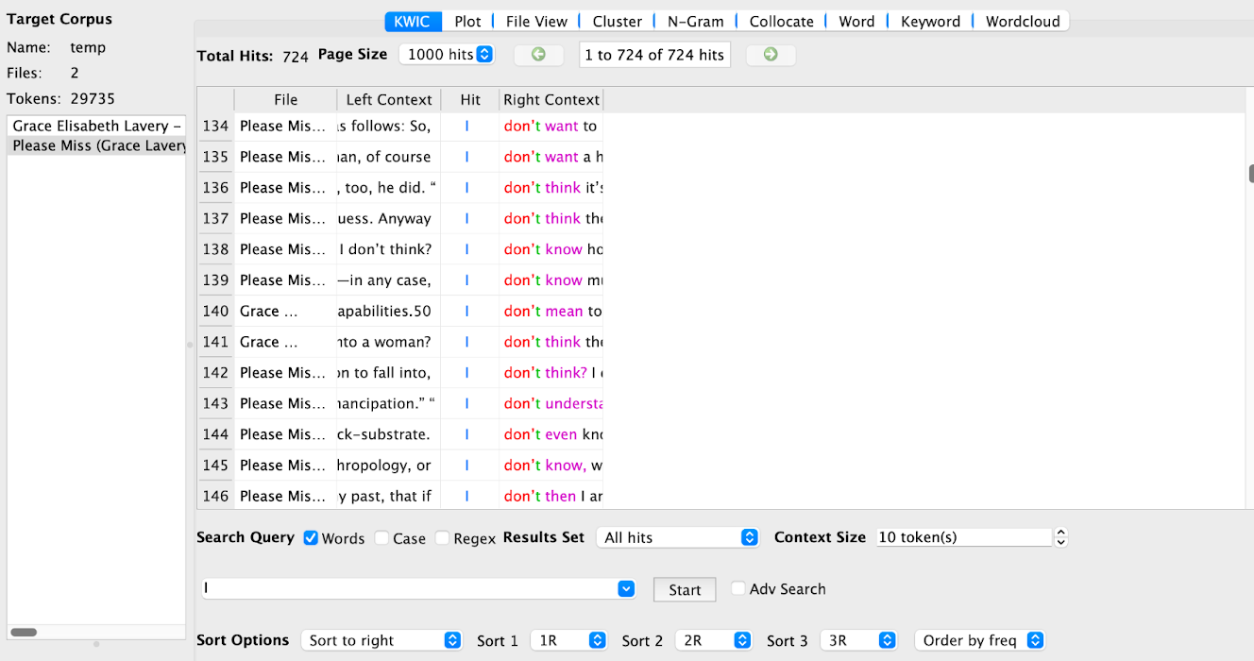Viewport: 1254px width, 661px height.
Task: Toggle the Words search option
Action: (311, 538)
